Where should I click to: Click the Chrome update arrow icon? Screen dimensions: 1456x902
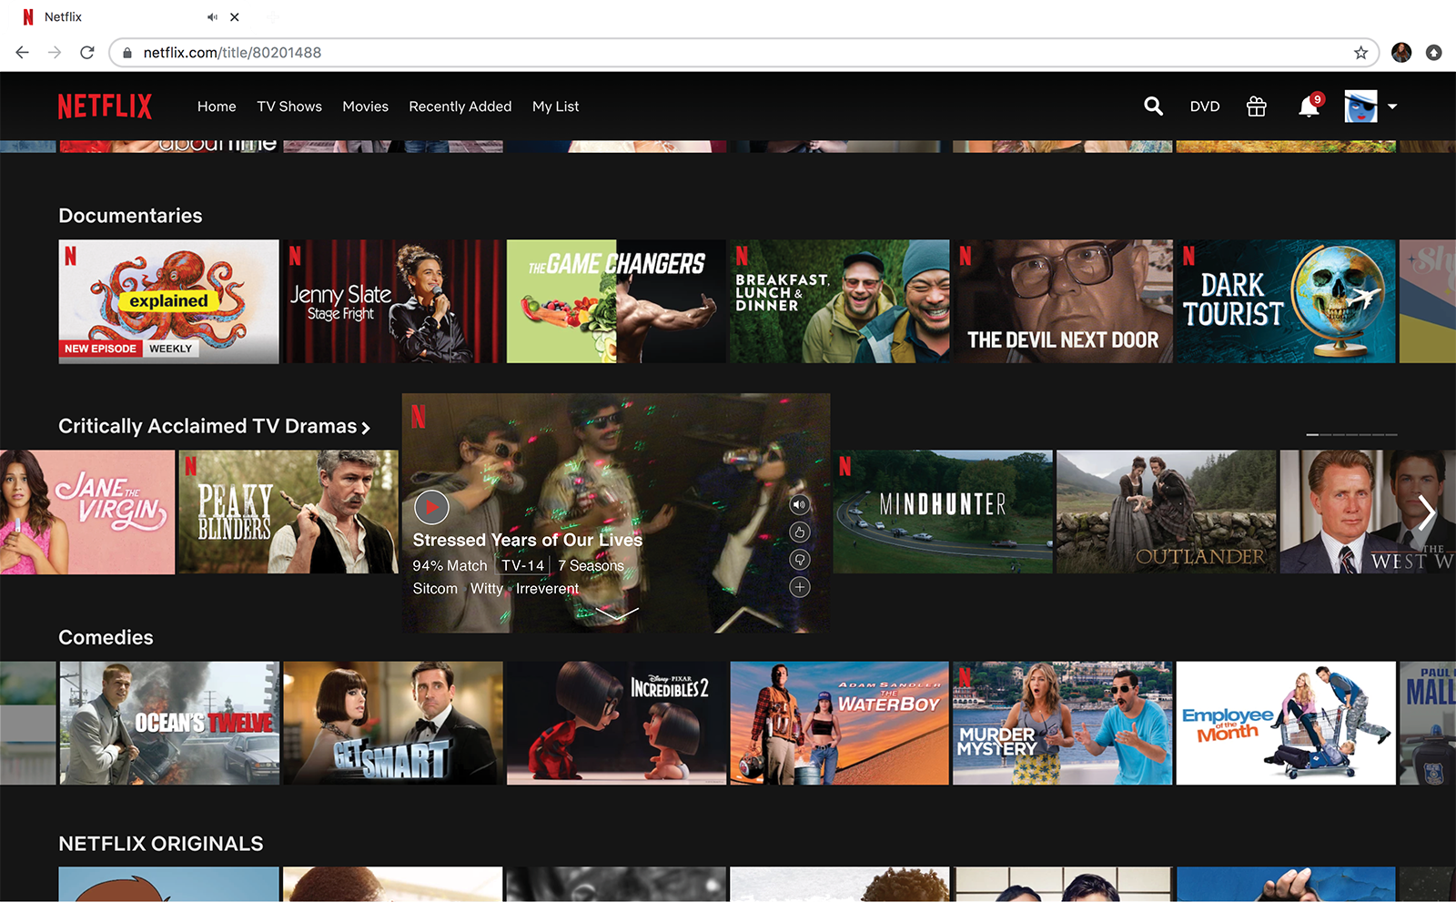(1433, 53)
